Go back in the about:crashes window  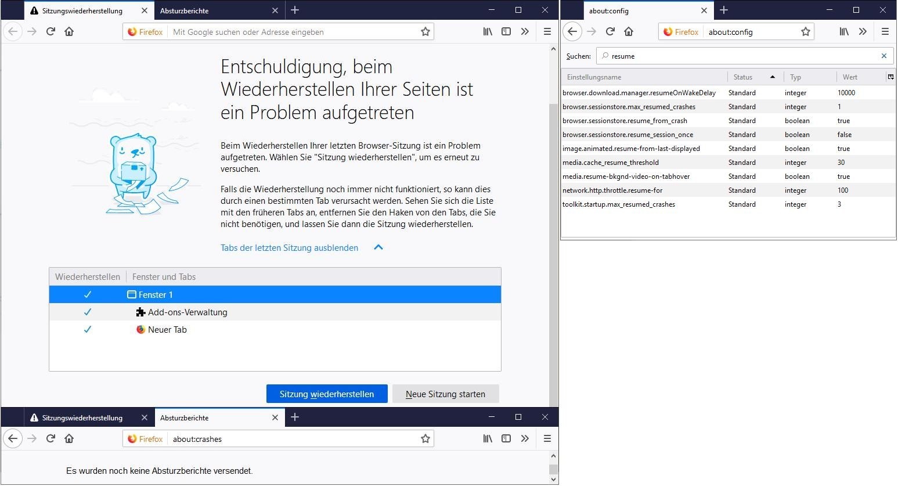click(x=13, y=438)
